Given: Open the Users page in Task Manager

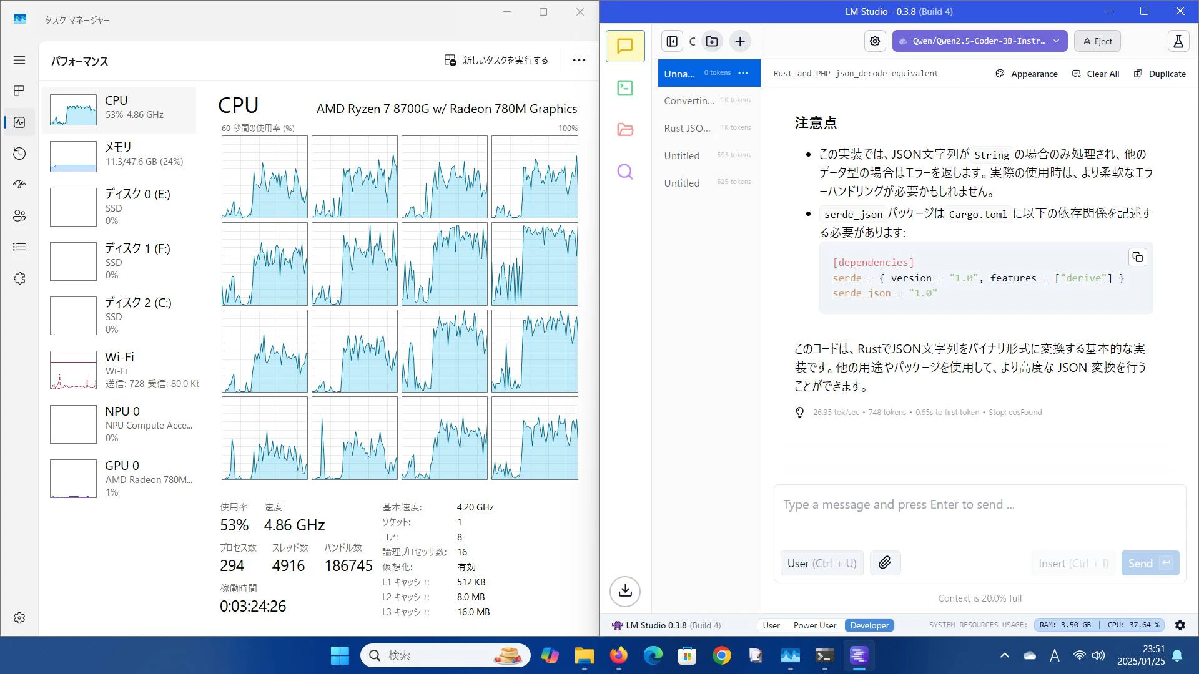Looking at the screenshot, I should [x=19, y=216].
